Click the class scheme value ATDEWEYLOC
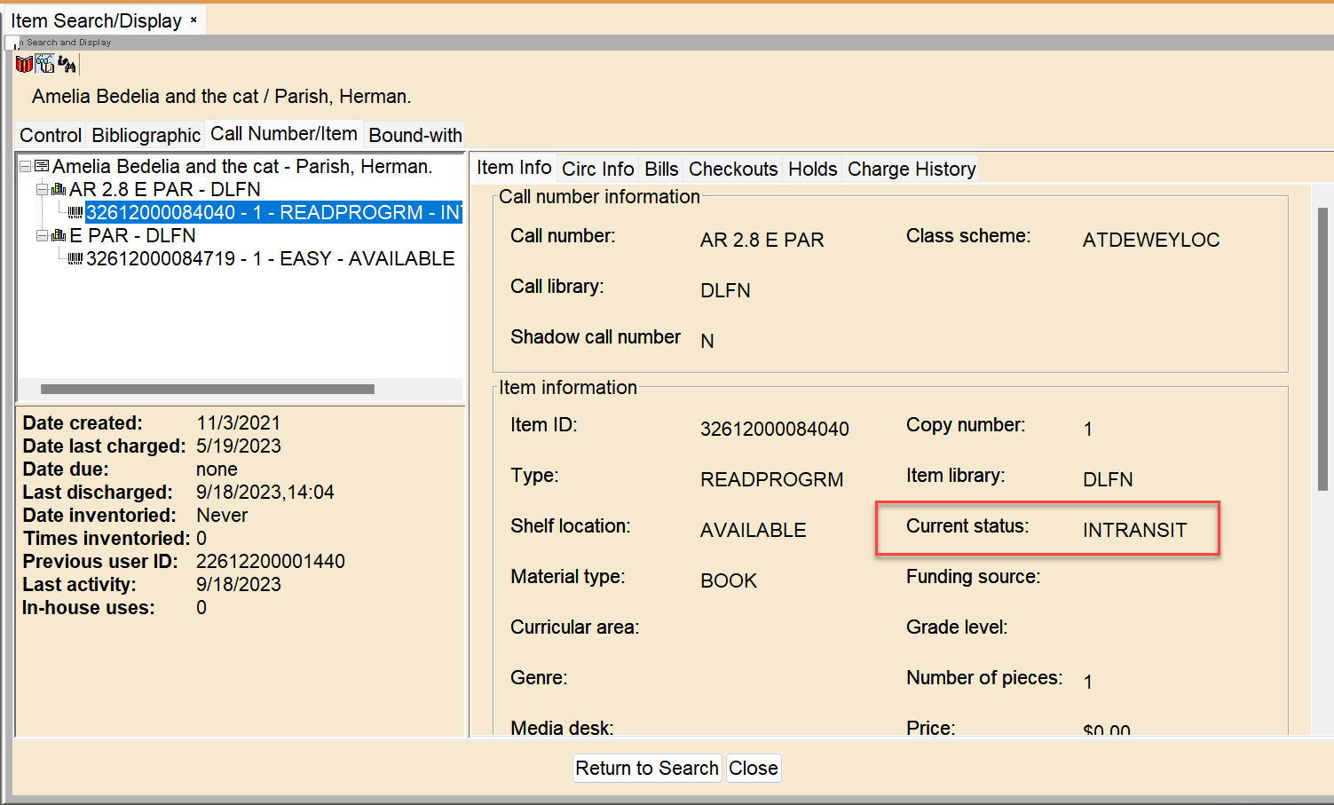The height and width of the screenshot is (805, 1334). click(x=1151, y=240)
